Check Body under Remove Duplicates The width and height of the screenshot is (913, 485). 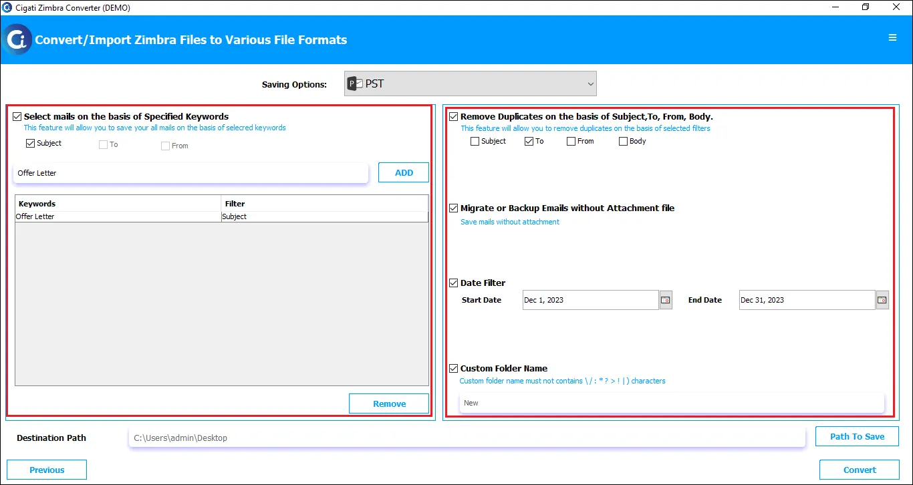click(x=623, y=141)
